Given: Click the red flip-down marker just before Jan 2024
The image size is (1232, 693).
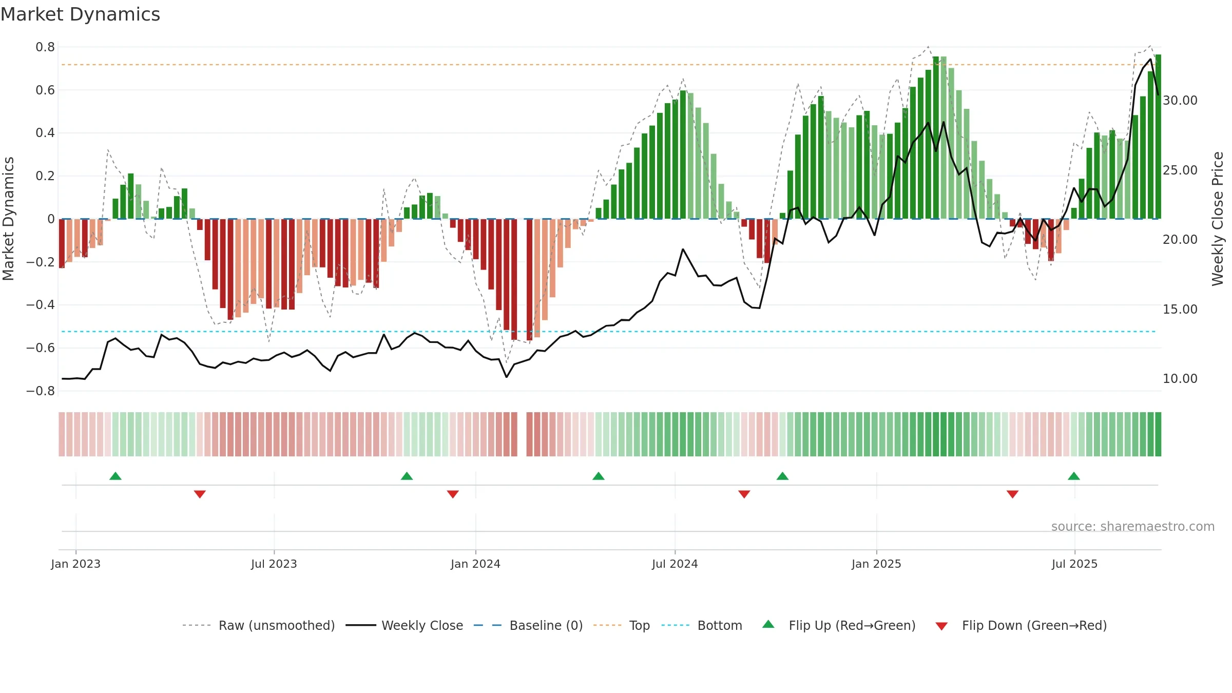Looking at the screenshot, I should (453, 494).
